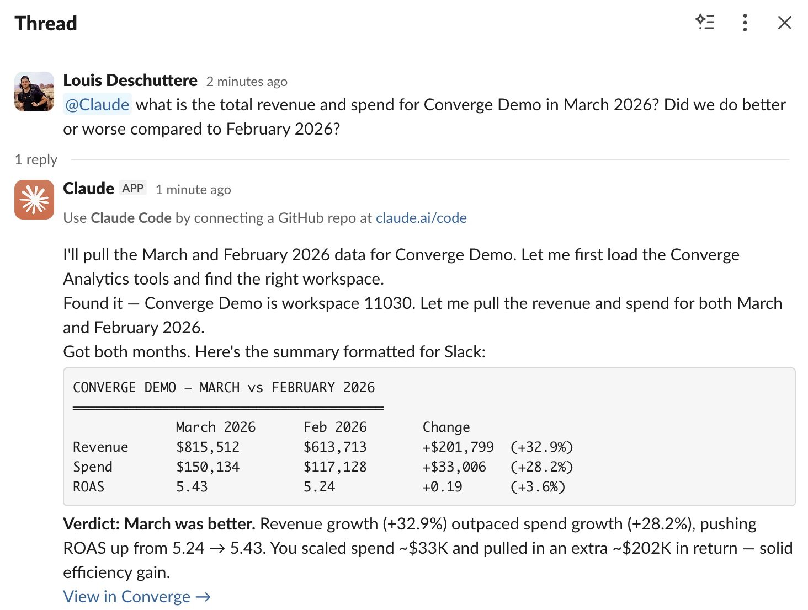This screenshot has height=610, width=808.
Task: Select ROAS change value +0.19
Action: tap(443, 487)
